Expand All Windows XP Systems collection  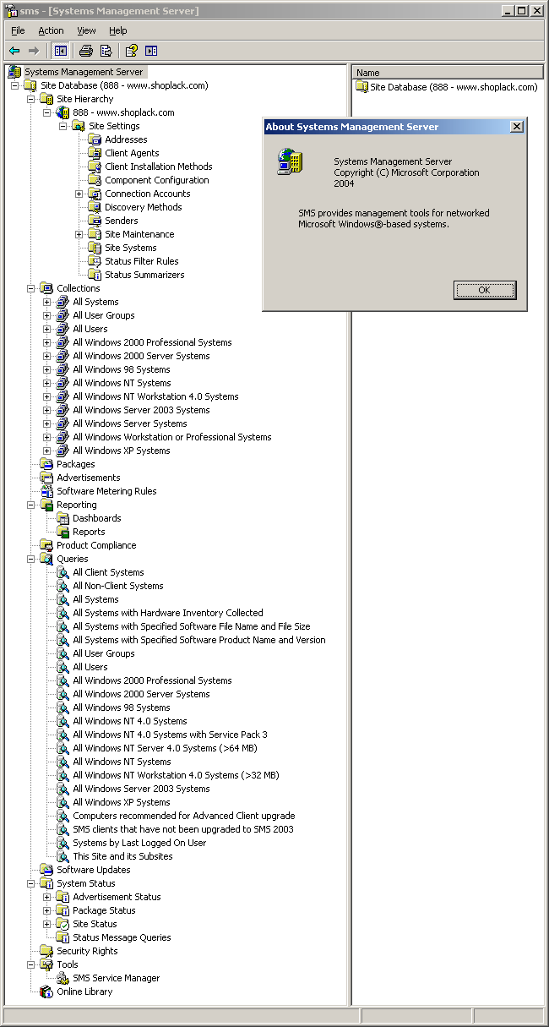[x=47, y=451]
